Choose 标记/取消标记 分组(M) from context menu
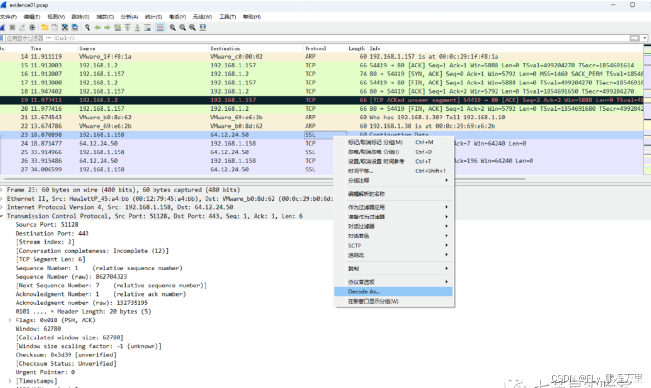The height and width of the screenshot is (388, 651). pyautogui.click(x=394, y=142)
